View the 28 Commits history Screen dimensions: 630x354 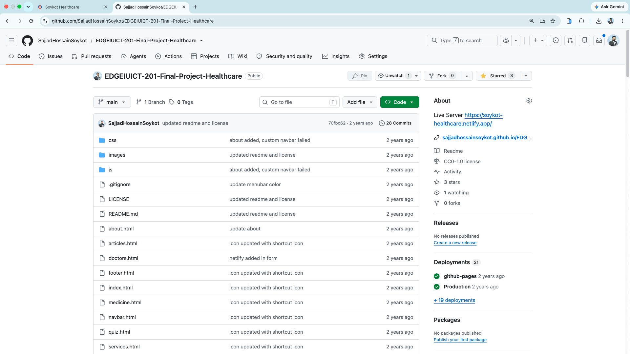(395, 123)
